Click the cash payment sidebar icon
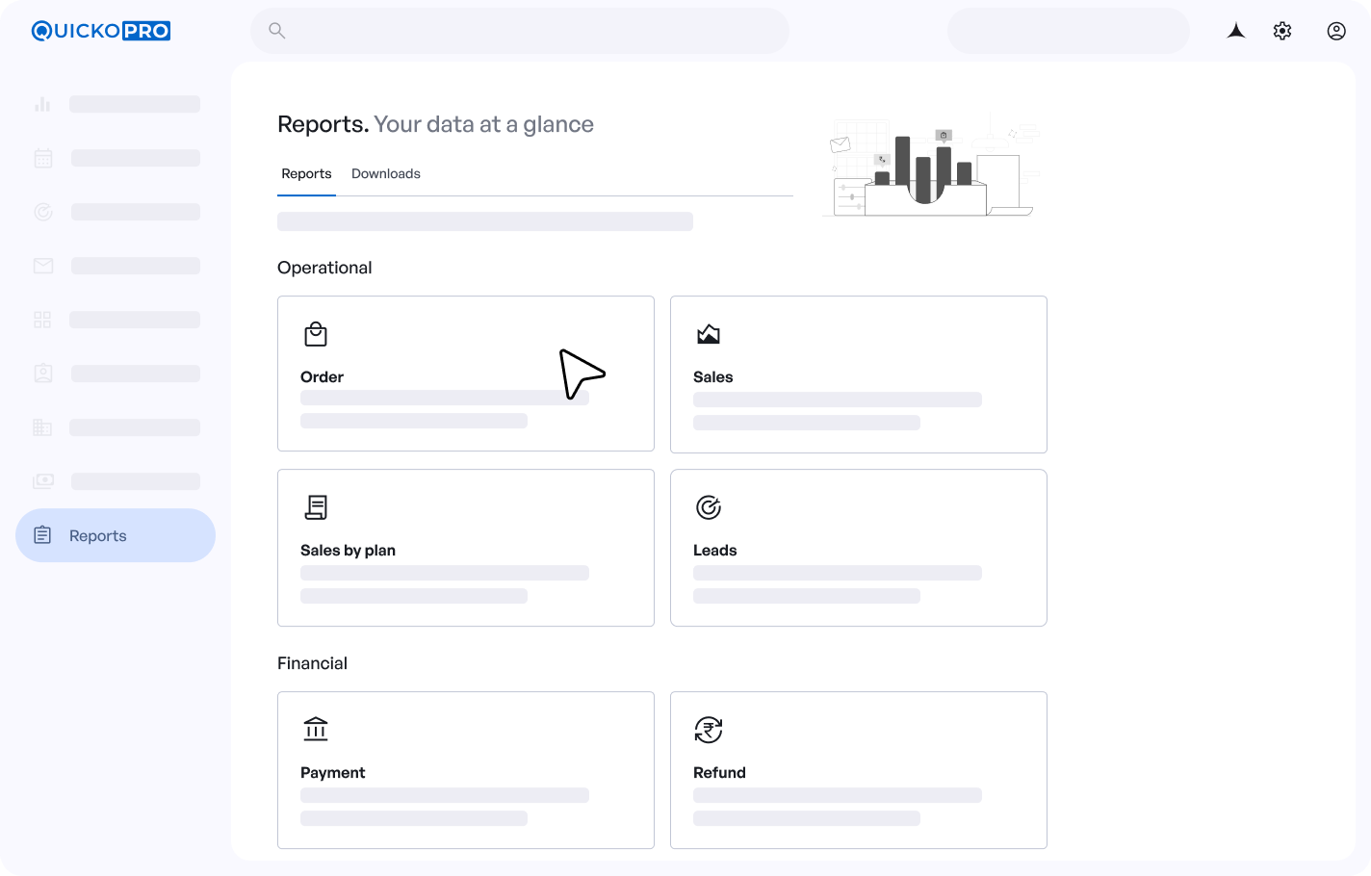Viewport: 1371px width, 876px height. (x=43, y=481)
